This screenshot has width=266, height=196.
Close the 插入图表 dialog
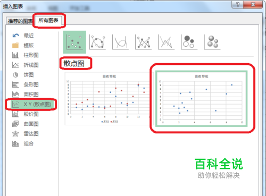click(x=253, y=4)
